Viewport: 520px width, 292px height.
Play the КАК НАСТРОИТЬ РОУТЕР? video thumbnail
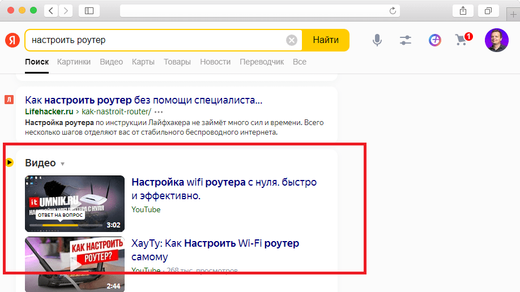tap(75, 264)
